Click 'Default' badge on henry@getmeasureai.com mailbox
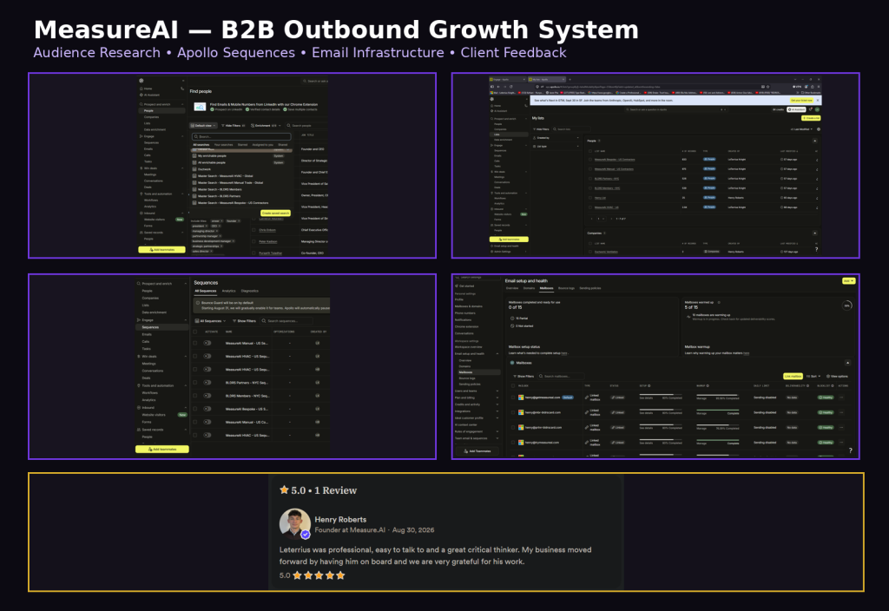The image size is (889, 611). (568, 397)
